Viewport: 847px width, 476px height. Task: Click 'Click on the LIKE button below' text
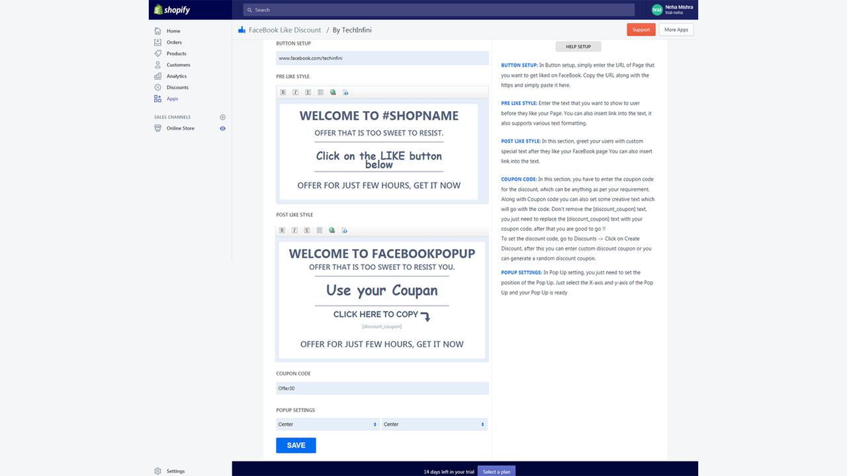[379, 159]
